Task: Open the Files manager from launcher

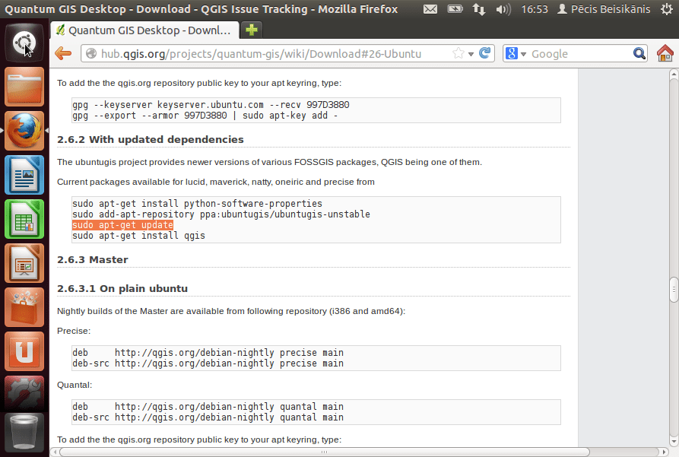Action: [x=24, y=87]
